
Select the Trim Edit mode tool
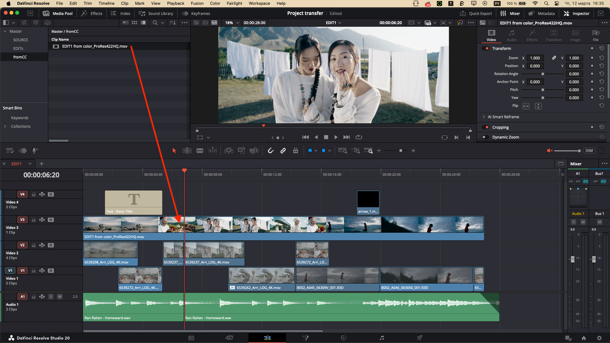tap(187, 151)
